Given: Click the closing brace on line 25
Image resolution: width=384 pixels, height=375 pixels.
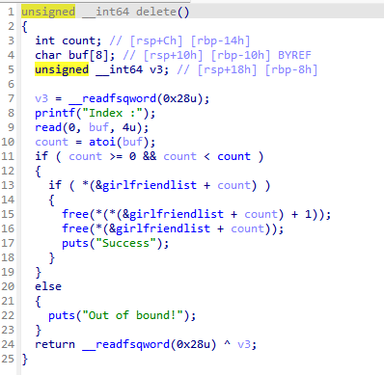Looking at the screenshot, I should (25, 359).
